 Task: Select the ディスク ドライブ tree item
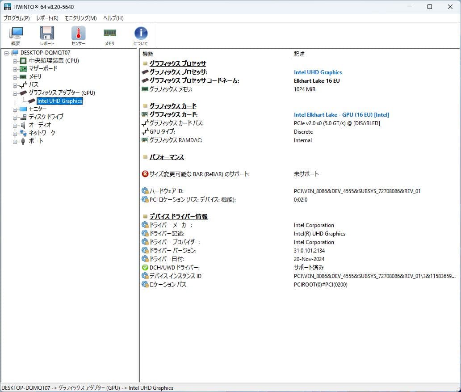pos(46,117)
